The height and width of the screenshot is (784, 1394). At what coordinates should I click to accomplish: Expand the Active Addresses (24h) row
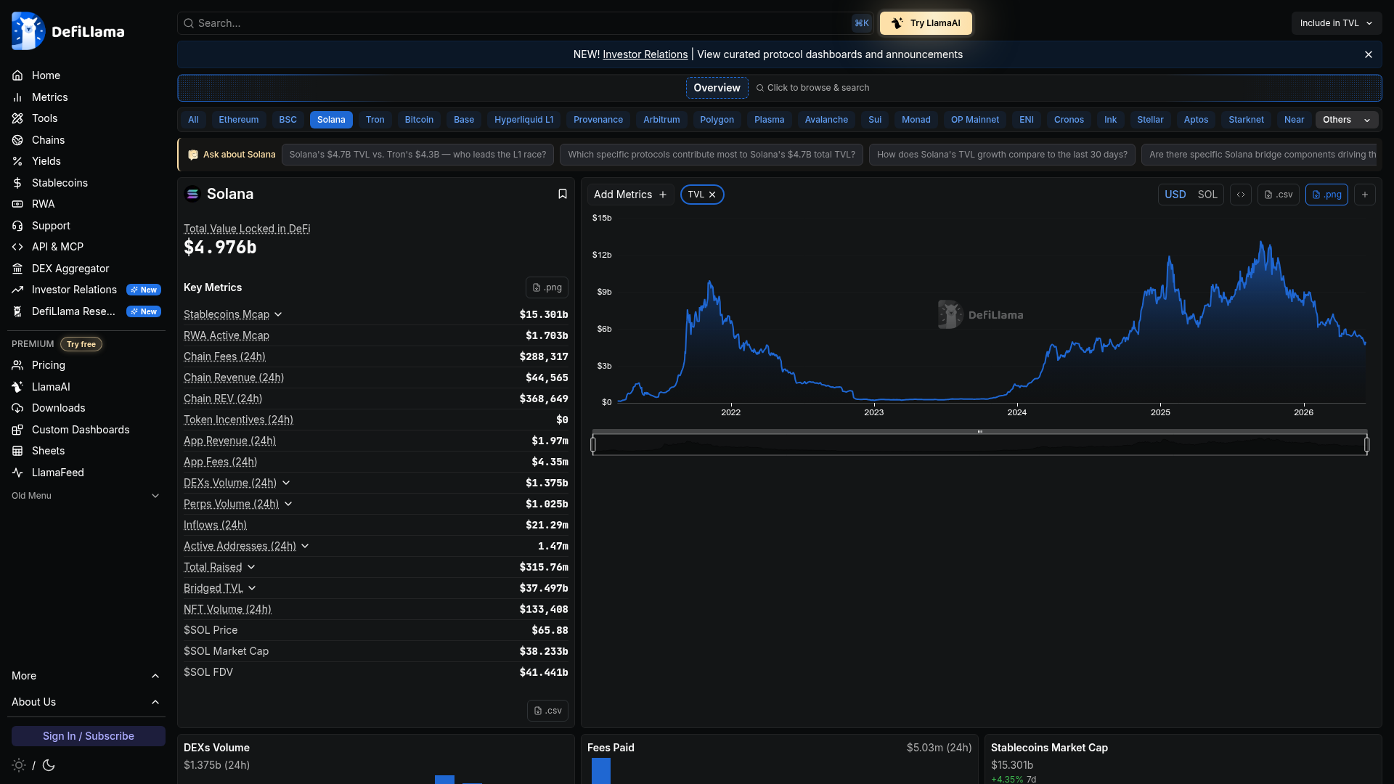(x=305, y=546)
